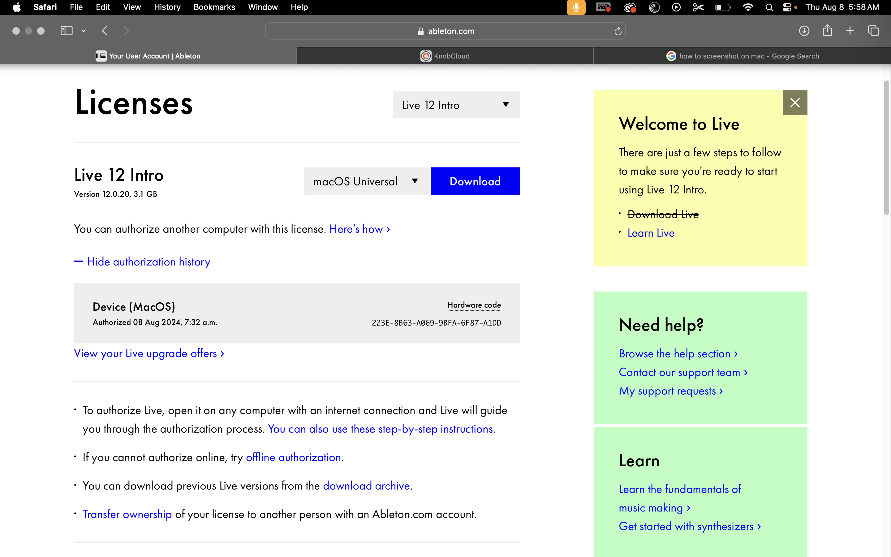Open Learn the fundamentals of music making
The height and width of the screenshot is (557, 891).
[x=680, y=498]
